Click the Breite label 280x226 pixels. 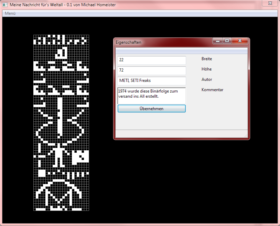tap(207, 59)
